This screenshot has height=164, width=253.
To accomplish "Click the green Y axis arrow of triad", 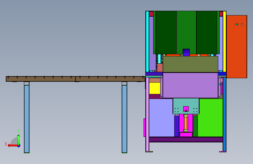I will click(19, 139).
